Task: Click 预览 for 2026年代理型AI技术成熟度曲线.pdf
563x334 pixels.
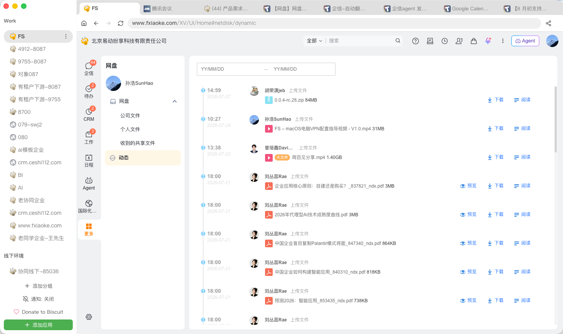Action: point(468,214)
